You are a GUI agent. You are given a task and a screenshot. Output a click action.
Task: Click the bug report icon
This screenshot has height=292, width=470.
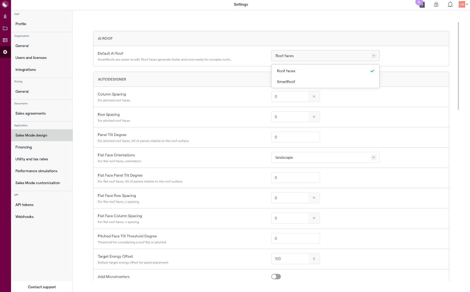coord(436,4)
